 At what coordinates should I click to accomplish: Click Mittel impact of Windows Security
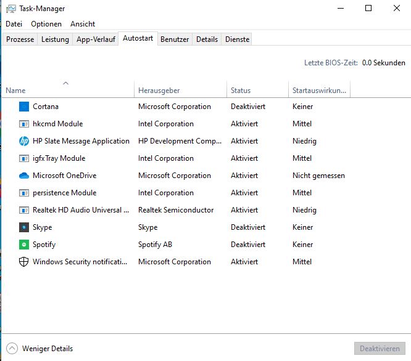(x=302, y=262)
